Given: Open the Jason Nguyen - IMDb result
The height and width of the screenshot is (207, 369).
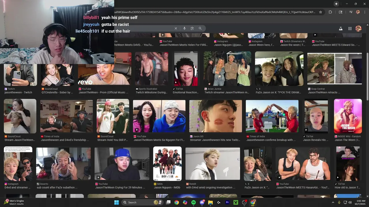Looking at the screenshot, I should [x=167, y=164].
